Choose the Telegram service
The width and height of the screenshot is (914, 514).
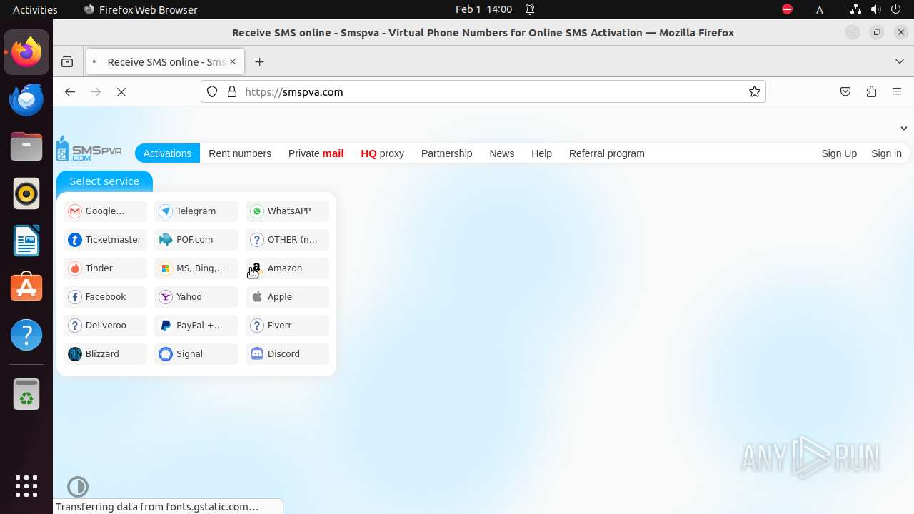pyautogui.click(x=196, y=211)
